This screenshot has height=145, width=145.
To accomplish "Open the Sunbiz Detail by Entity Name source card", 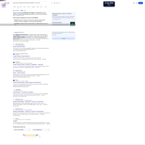I will [x=62, y=14].
